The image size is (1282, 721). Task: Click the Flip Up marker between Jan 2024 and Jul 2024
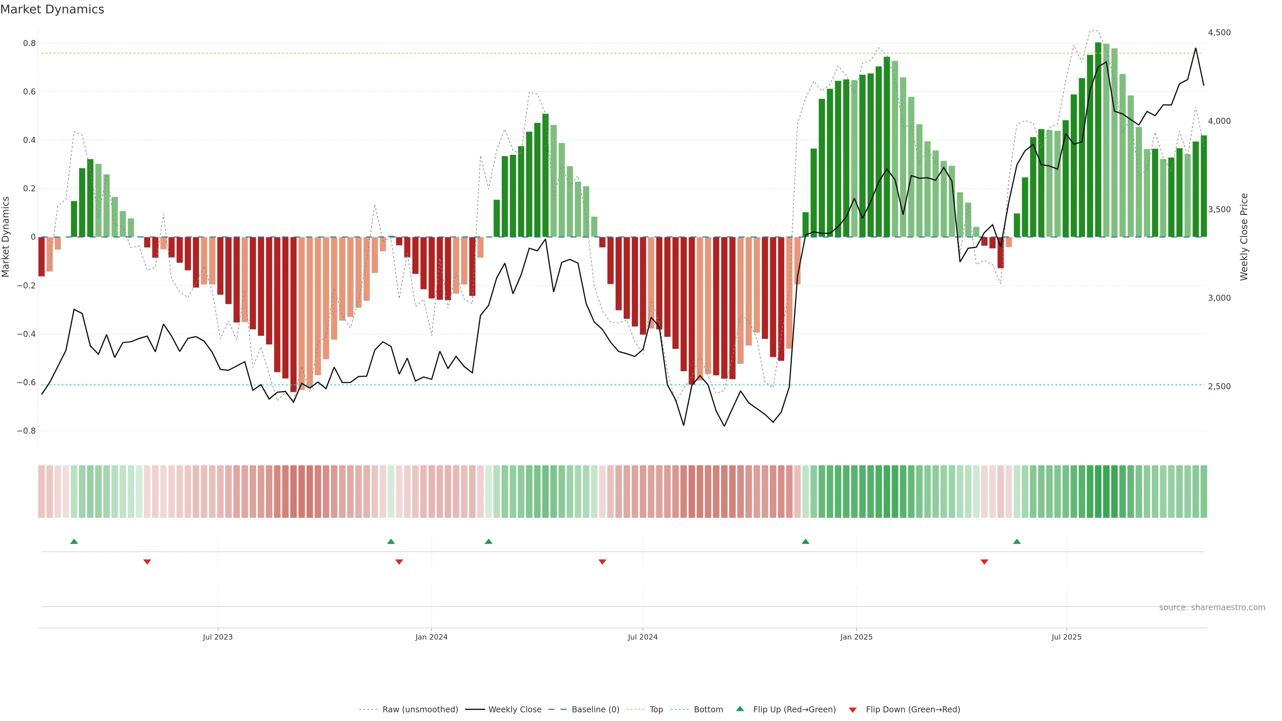point(489,541)
